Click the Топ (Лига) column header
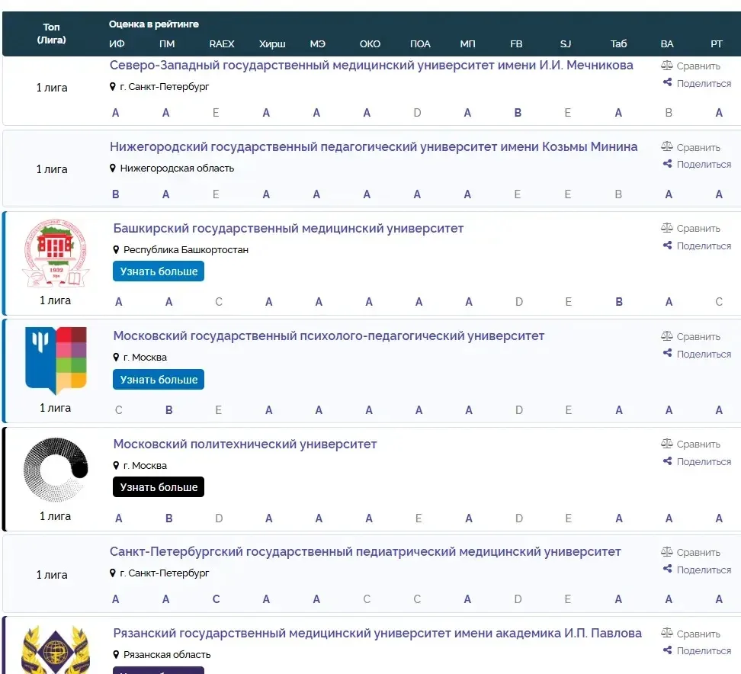 click(x=52, y=34)
